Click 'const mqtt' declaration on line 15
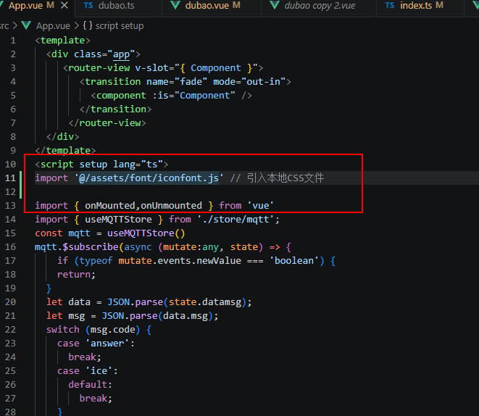Image resolution: width=479 pixels, height=416 pixels. point(62,233)
